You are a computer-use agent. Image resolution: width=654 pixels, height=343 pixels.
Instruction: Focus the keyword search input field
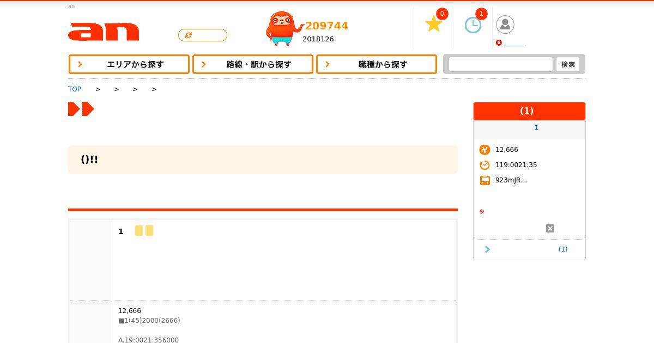[500, 64]
